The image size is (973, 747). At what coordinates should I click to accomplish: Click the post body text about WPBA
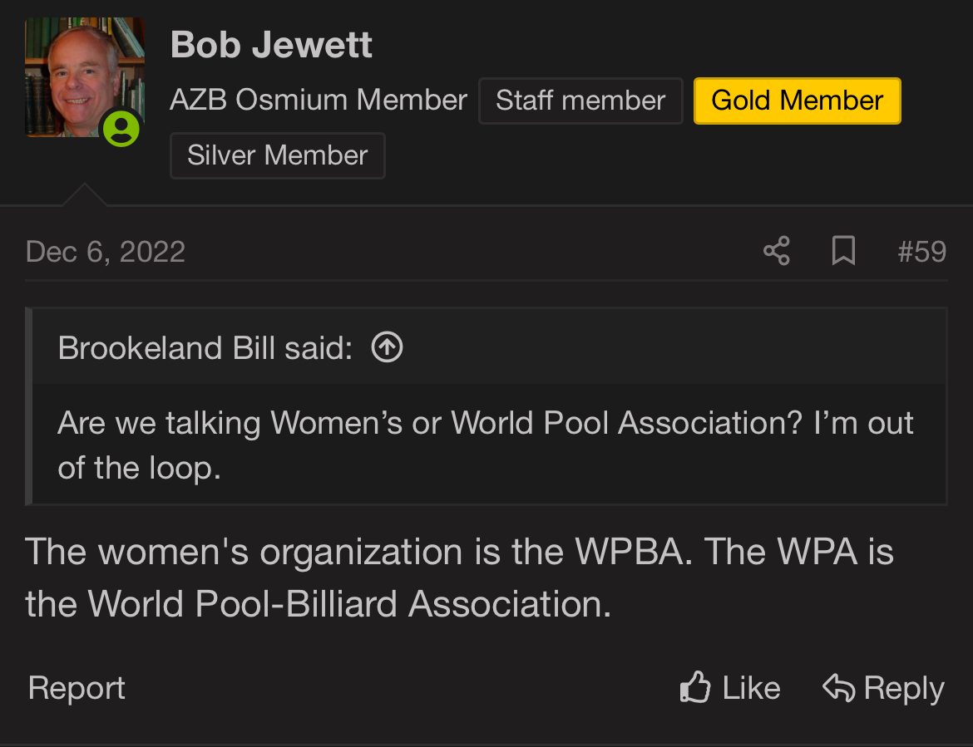coord(459,577)
